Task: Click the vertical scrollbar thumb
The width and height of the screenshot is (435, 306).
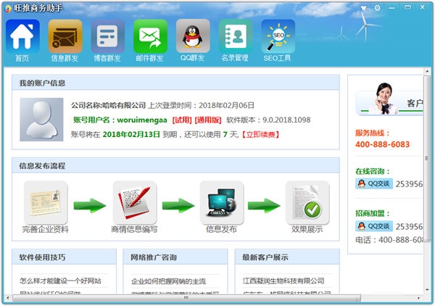Action: [427, 158]
